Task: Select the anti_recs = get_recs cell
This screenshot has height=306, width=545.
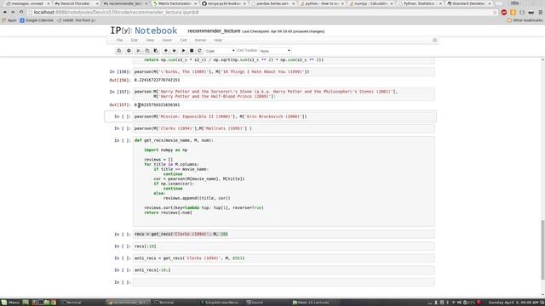Action: coord(284,258)
